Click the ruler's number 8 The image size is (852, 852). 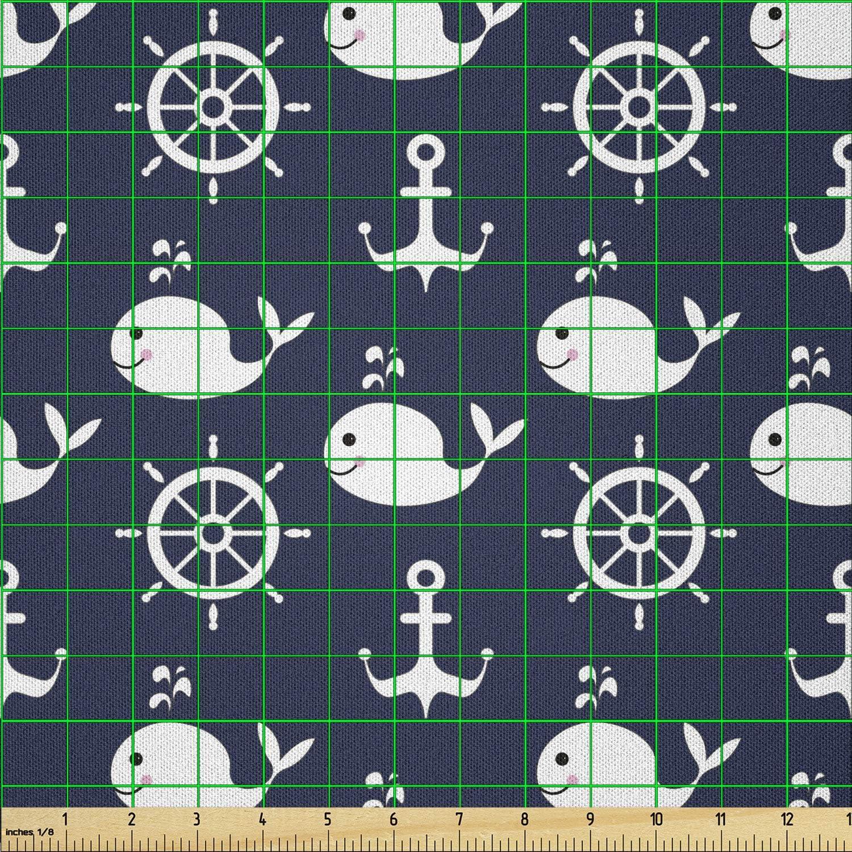point(524,820)
